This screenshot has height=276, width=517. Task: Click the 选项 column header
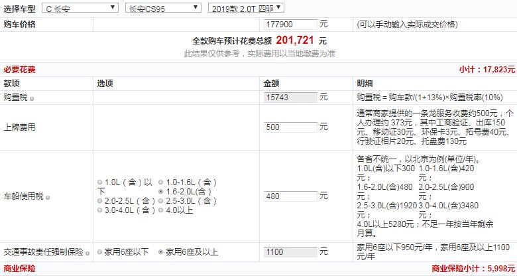[x=105, y=84]
